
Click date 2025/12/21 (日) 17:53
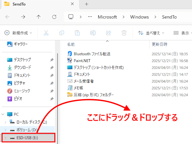[170, 88]
